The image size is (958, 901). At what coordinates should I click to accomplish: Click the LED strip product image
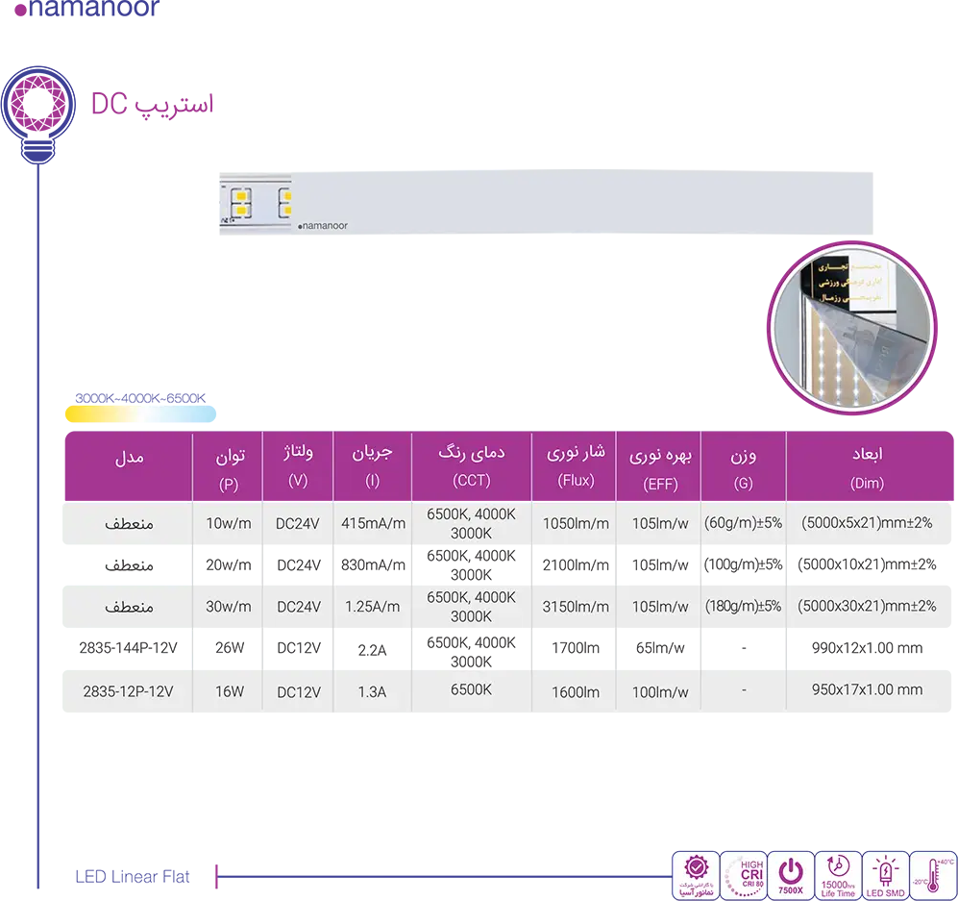(545, 203)
